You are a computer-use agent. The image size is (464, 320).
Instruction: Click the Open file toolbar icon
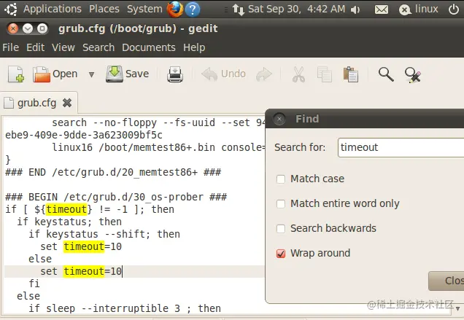pos(55,74)
